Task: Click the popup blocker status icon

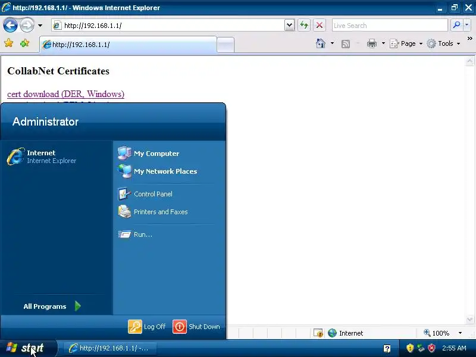Action: [318, 333]
